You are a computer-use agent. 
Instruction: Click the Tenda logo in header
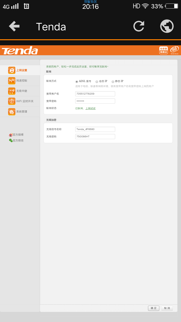click(x=20, y=50)
